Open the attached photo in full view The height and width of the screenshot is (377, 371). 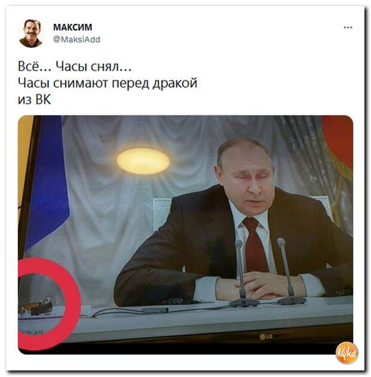pyautogui.click(x=185, y=235)
